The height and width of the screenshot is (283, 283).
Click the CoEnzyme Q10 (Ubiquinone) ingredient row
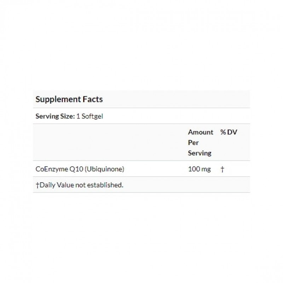tap(79, 169)
